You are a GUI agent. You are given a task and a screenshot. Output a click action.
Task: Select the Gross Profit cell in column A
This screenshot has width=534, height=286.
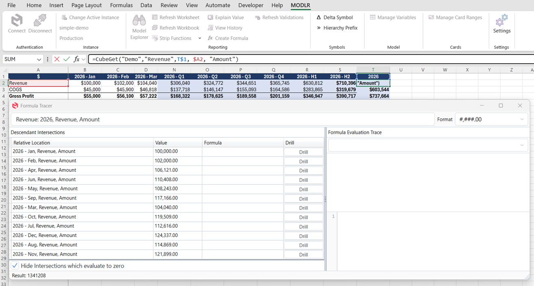point(38,96)
